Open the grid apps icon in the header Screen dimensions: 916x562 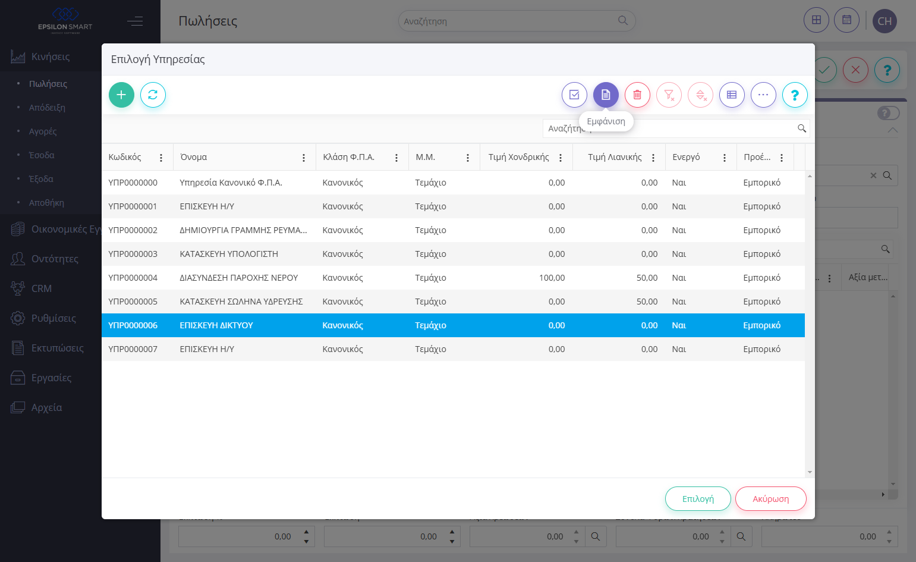pos(816,20)
